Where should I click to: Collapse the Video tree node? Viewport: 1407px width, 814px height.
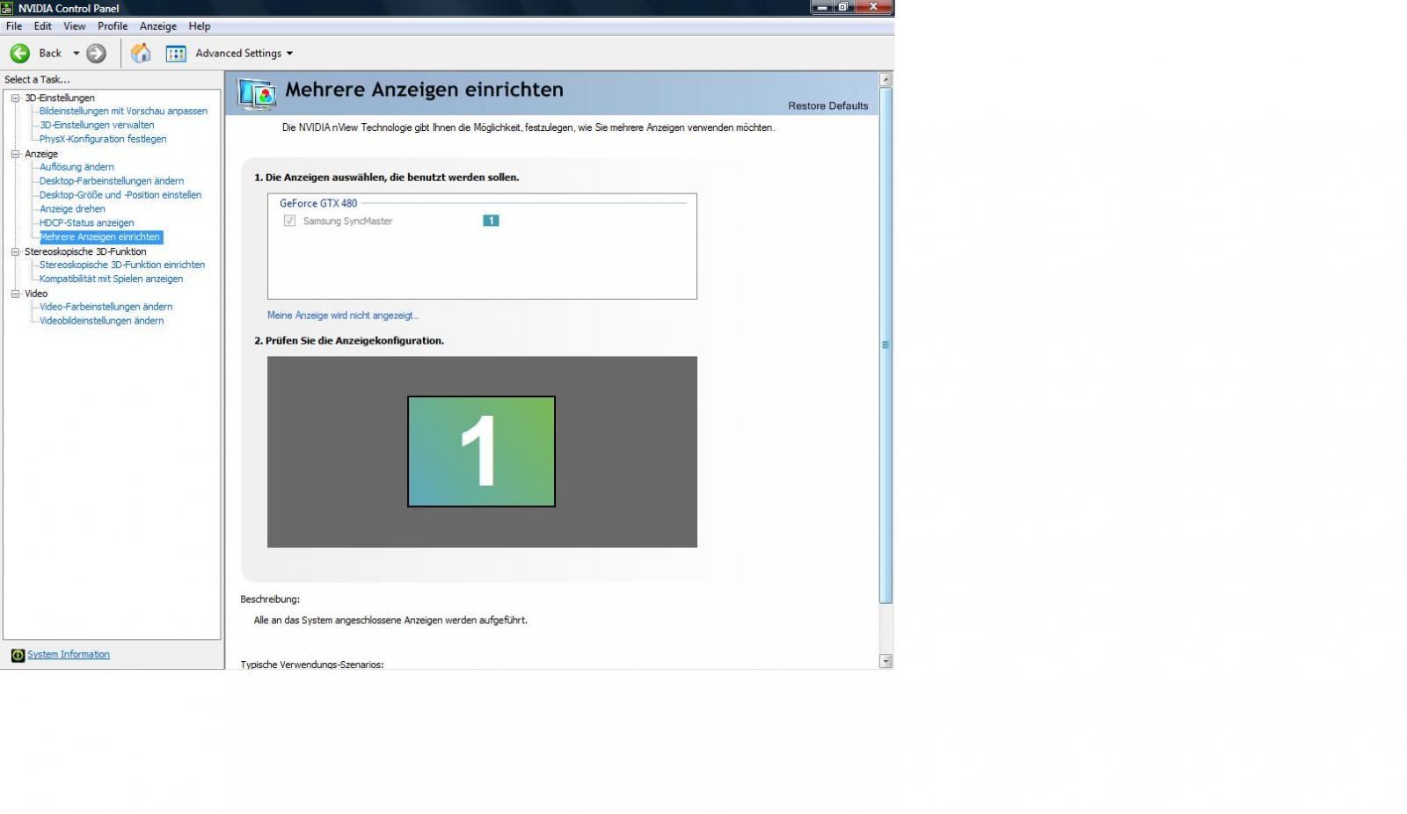15,294
